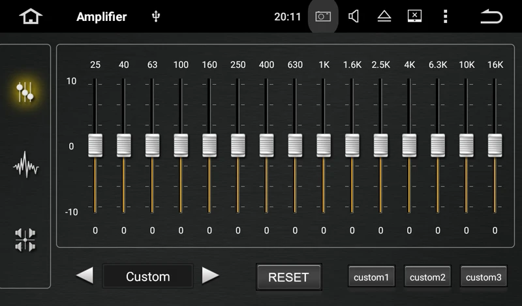
Task: Open the three-dot overflow menu
Action: 446,16
